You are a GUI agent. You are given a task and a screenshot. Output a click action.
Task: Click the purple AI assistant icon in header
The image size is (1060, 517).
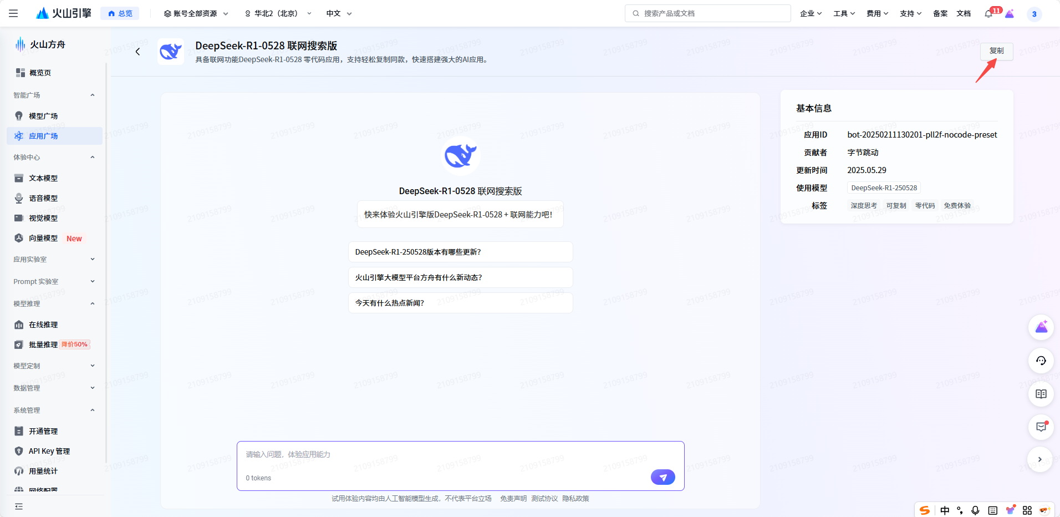click(1010, 14)
